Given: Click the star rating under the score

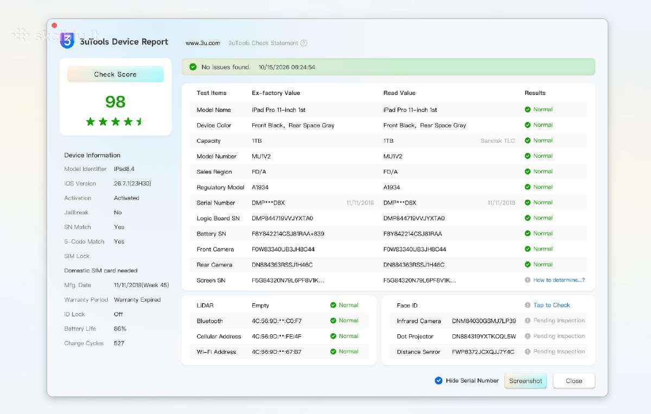Looking at the screenshot, I should tap(115, 122).
